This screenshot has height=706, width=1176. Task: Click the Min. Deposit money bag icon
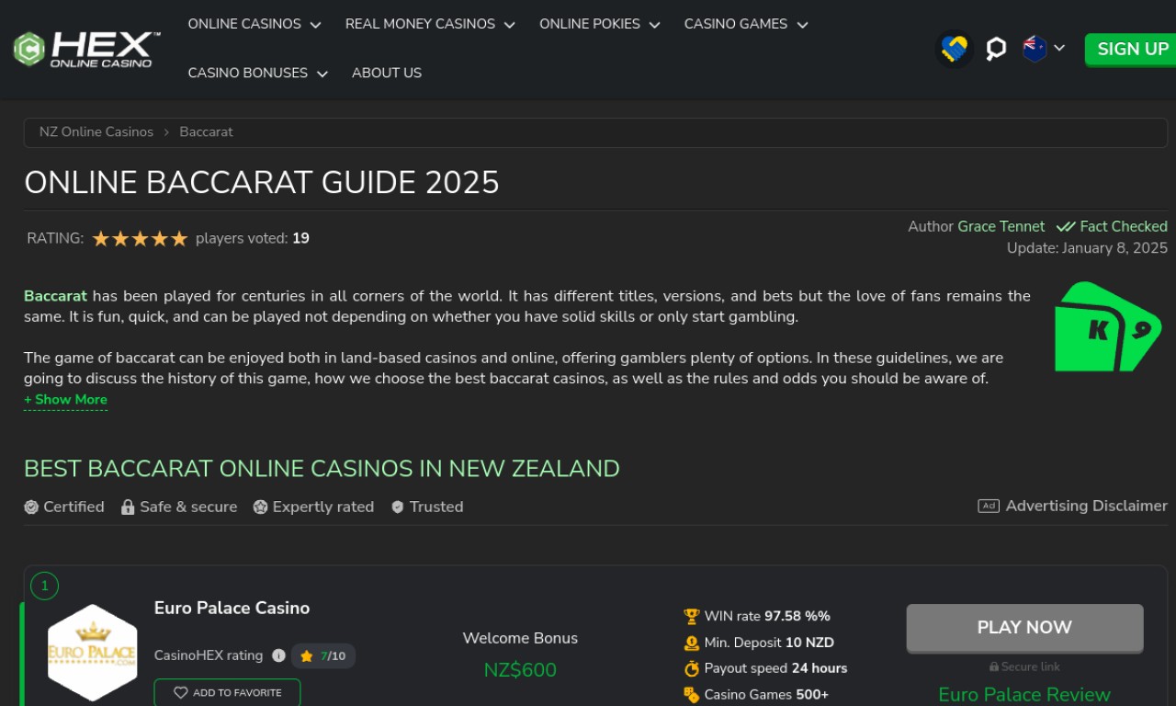click(x=692, y=643)
